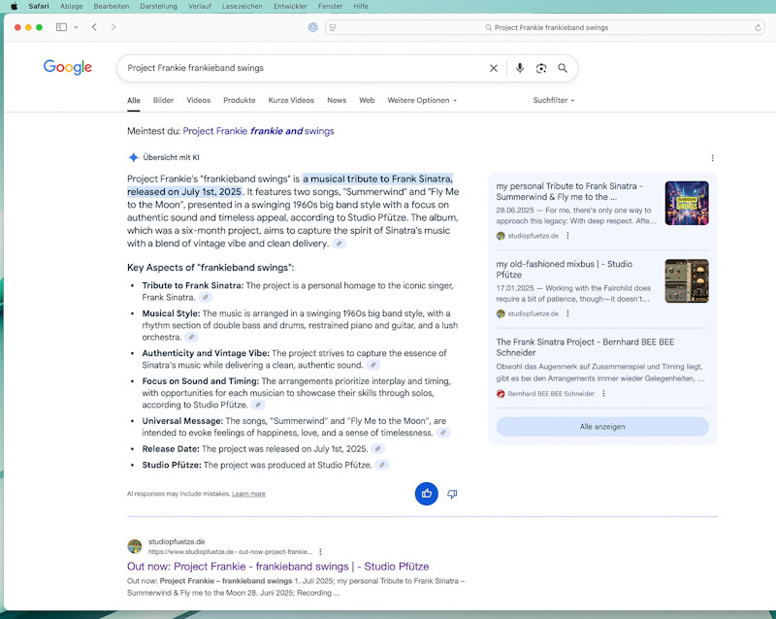Image resolution: width=776 pixels, height=619 pixels.
Task: Open the Lesezeichen menu
Action: tap(242, 6)
